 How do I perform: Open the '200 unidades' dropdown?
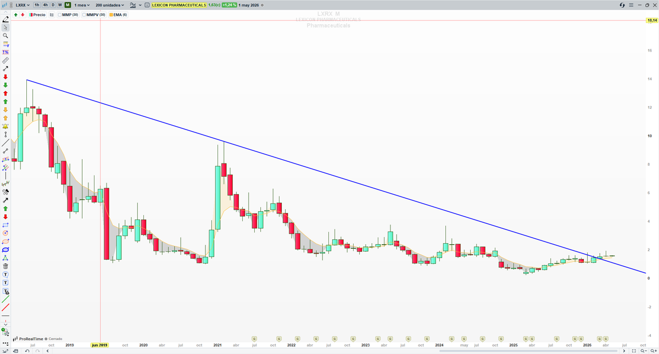(x=109, y=5)
